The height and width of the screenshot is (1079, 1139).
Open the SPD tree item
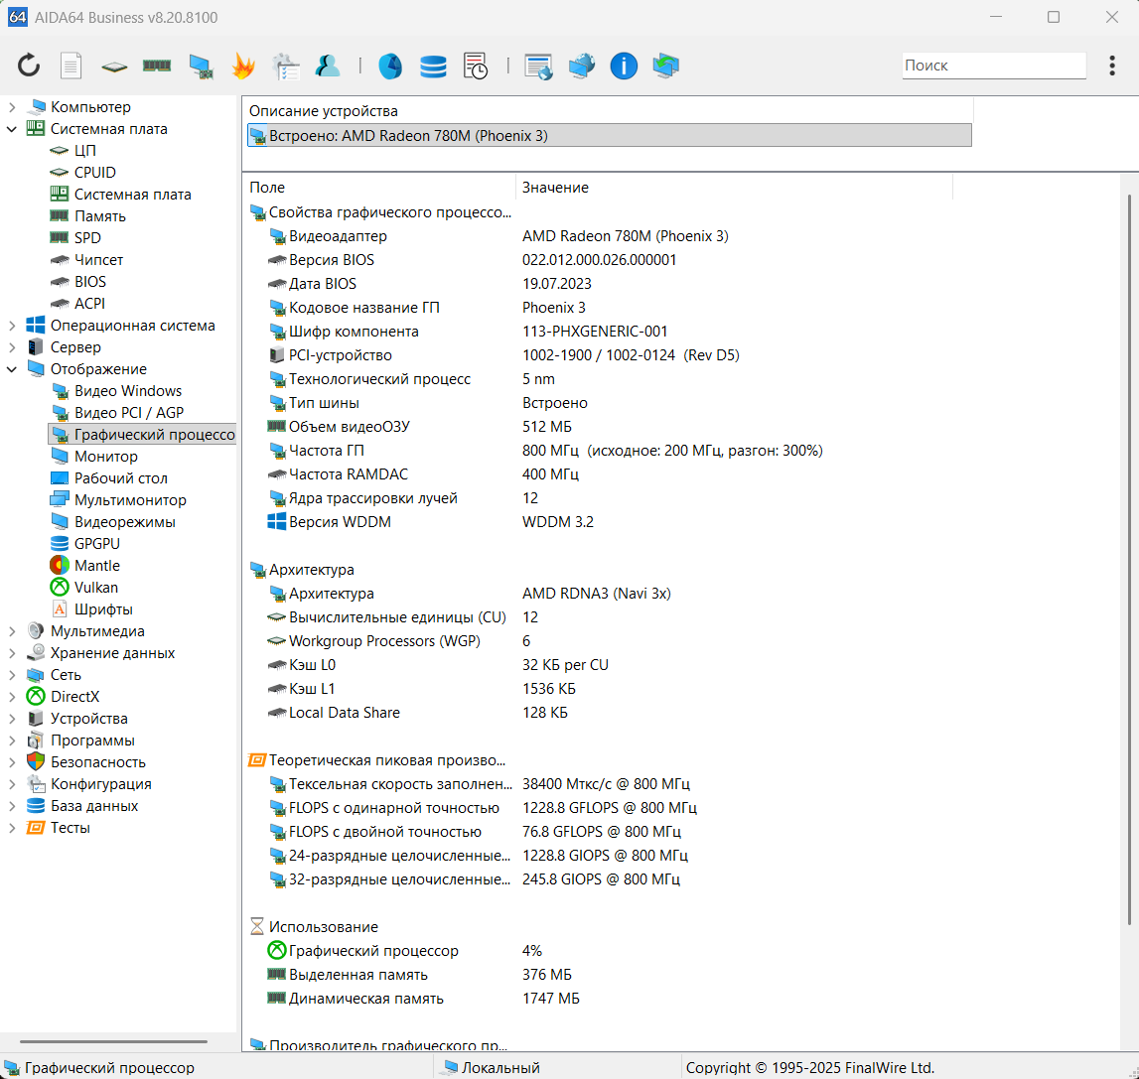pos(87,237)
